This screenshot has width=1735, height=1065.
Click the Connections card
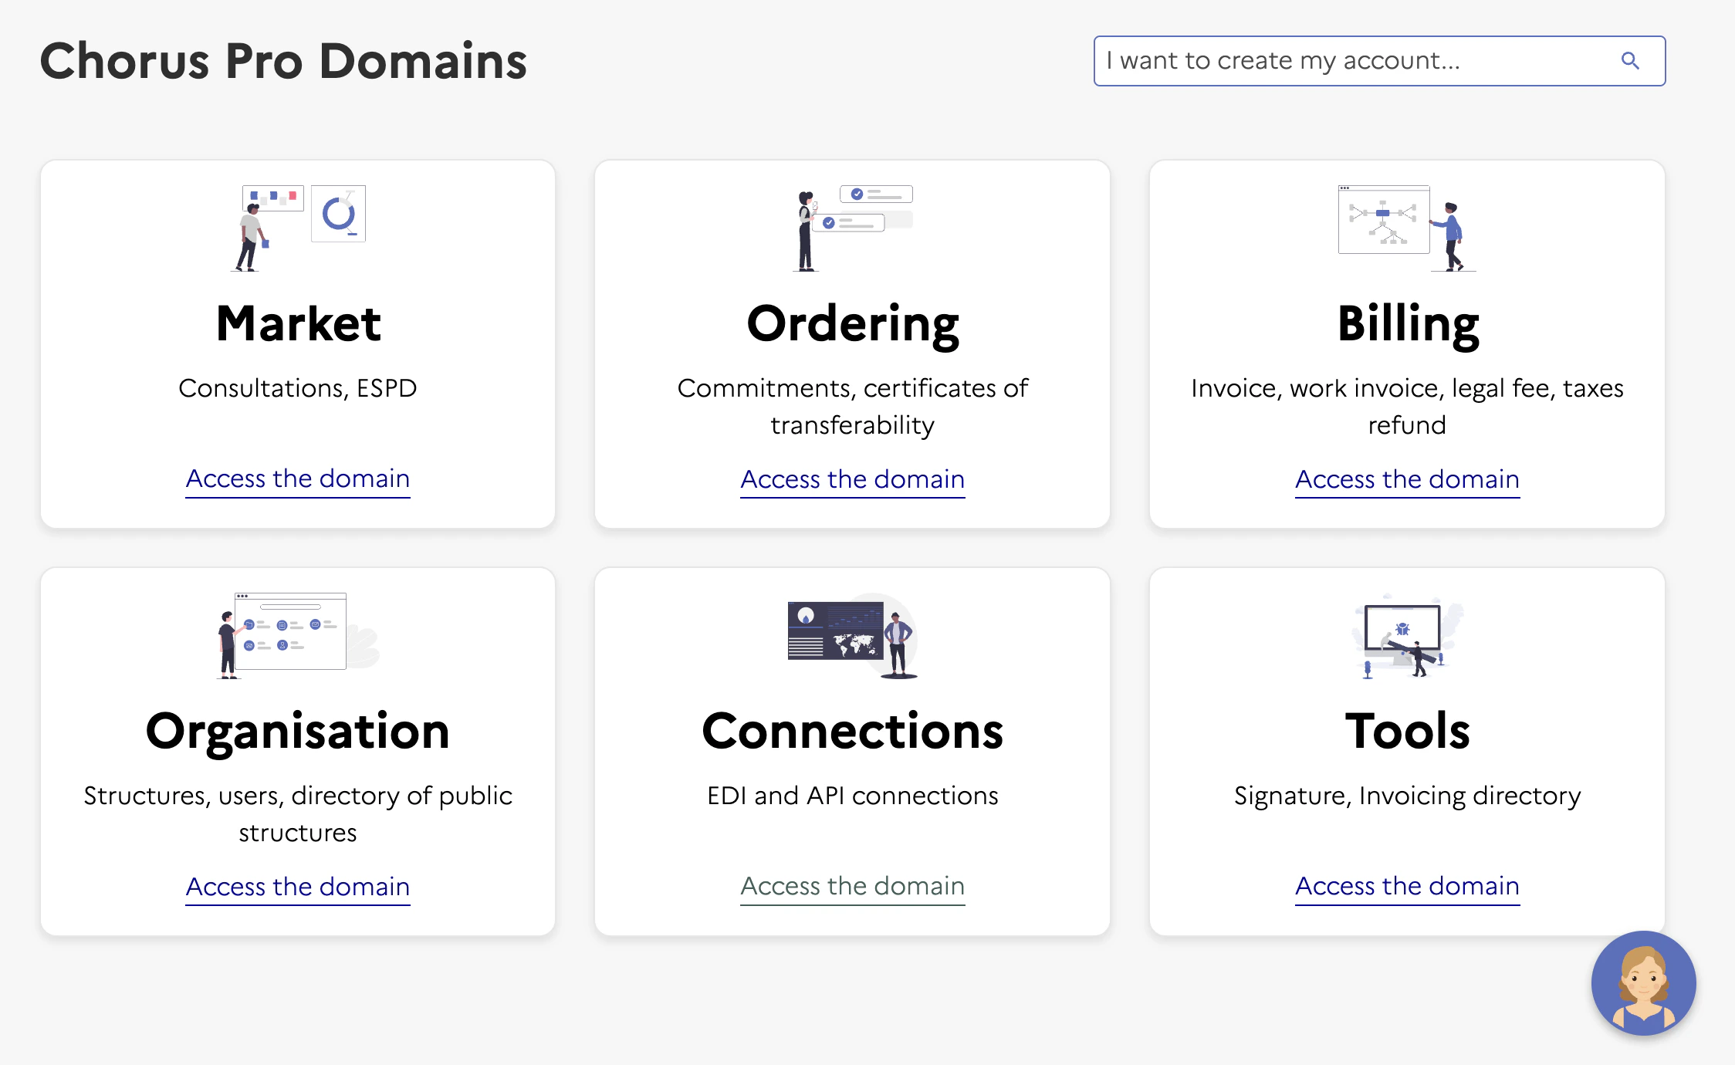click(851, 752)
